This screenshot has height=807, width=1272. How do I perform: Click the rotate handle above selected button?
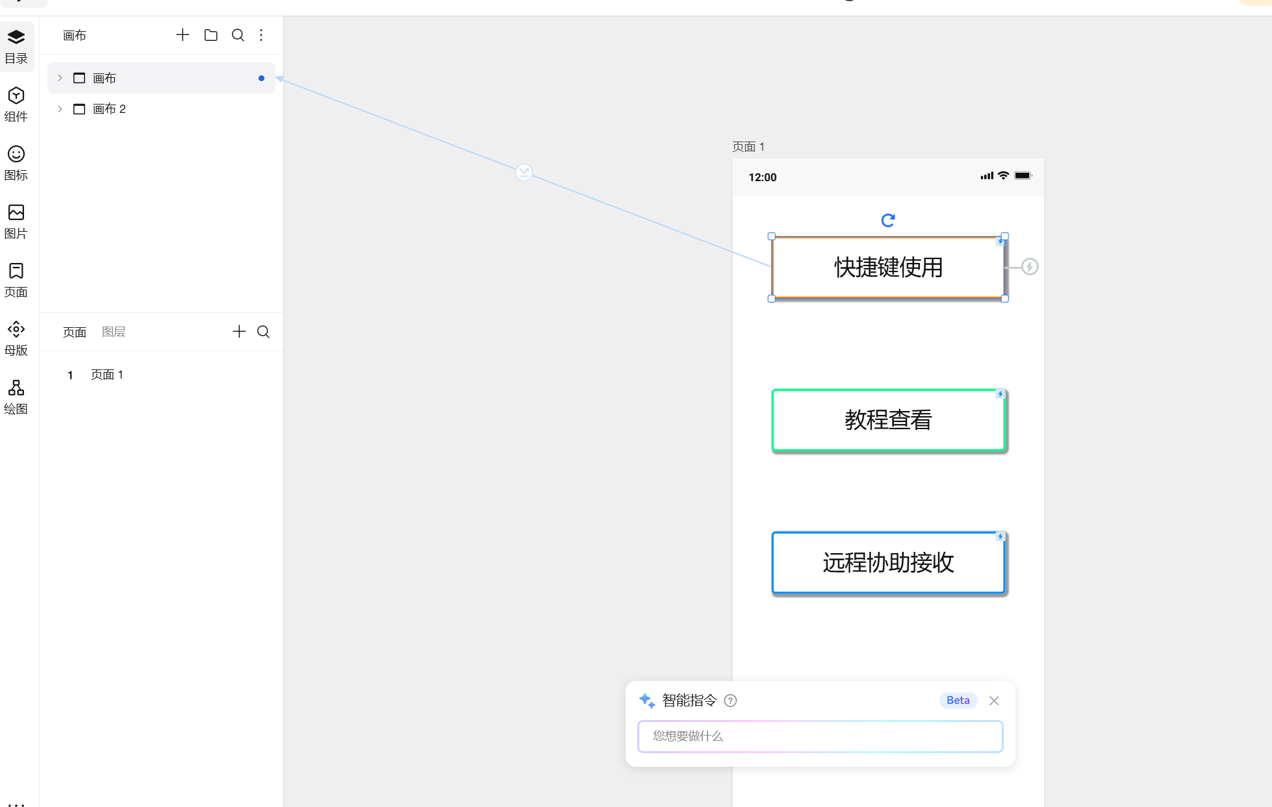pyautogui.click(x=888, y=221)
